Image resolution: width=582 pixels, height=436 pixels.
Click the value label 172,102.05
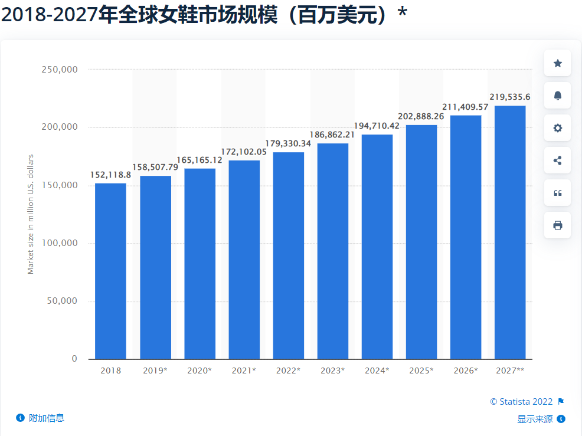pyautogui.click(x=244, y=152)
